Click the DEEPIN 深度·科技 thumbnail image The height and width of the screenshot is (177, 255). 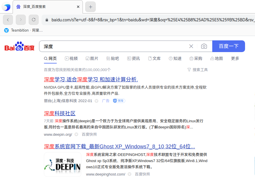point(63,164)
